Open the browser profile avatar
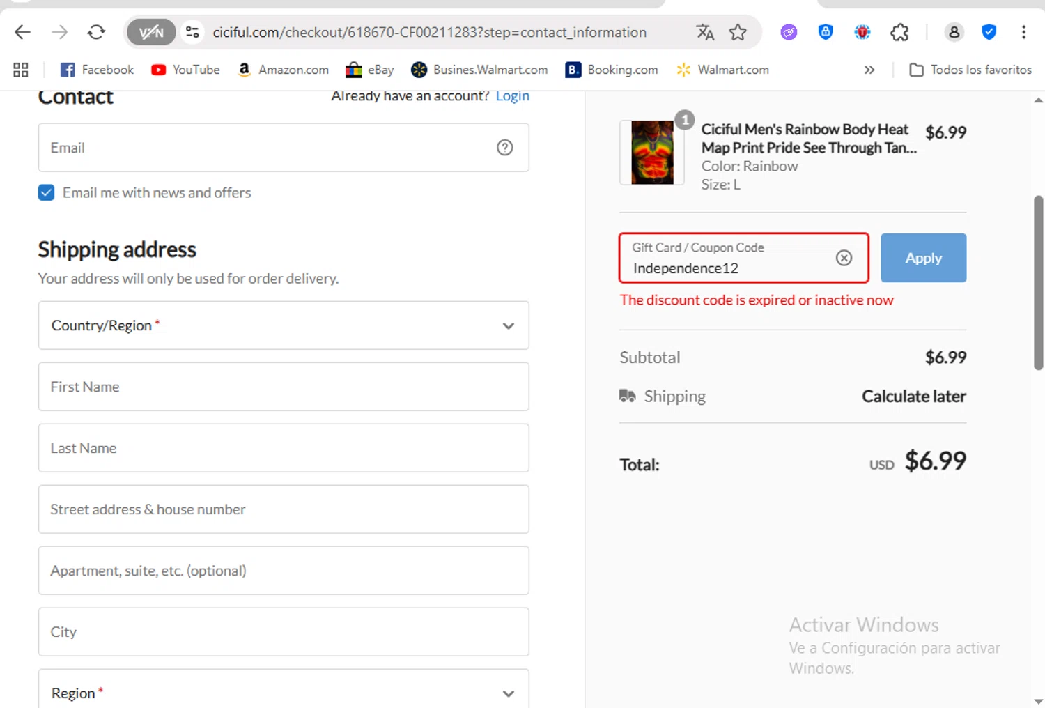Image resolution: width=1045 pixels, height=708 pixels. (954, 32)
